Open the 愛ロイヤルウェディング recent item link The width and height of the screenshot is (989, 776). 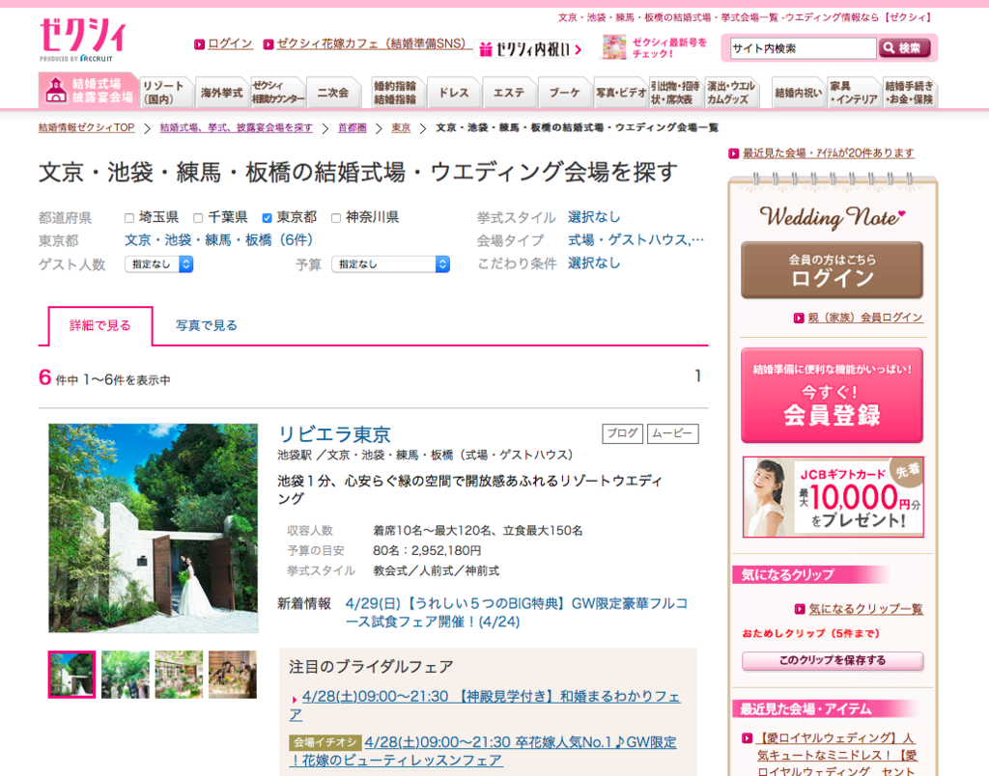836,755
